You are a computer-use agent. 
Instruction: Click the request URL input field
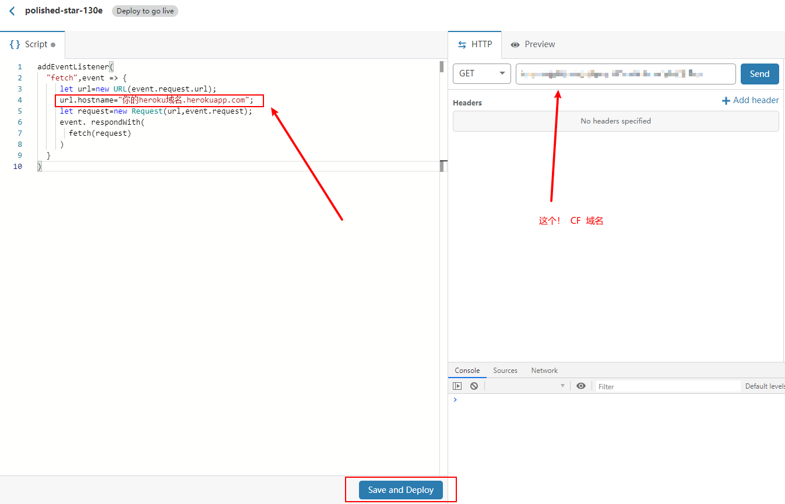point(625,74)
